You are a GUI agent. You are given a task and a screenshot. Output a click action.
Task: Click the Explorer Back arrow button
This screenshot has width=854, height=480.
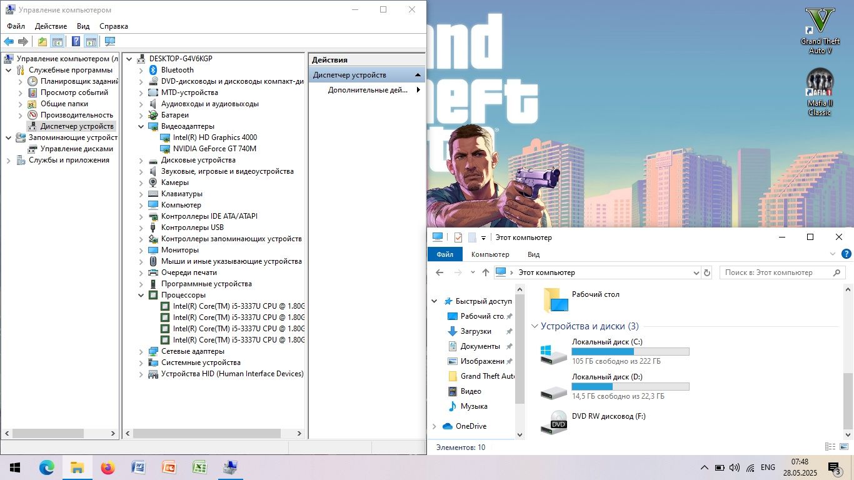440,272
